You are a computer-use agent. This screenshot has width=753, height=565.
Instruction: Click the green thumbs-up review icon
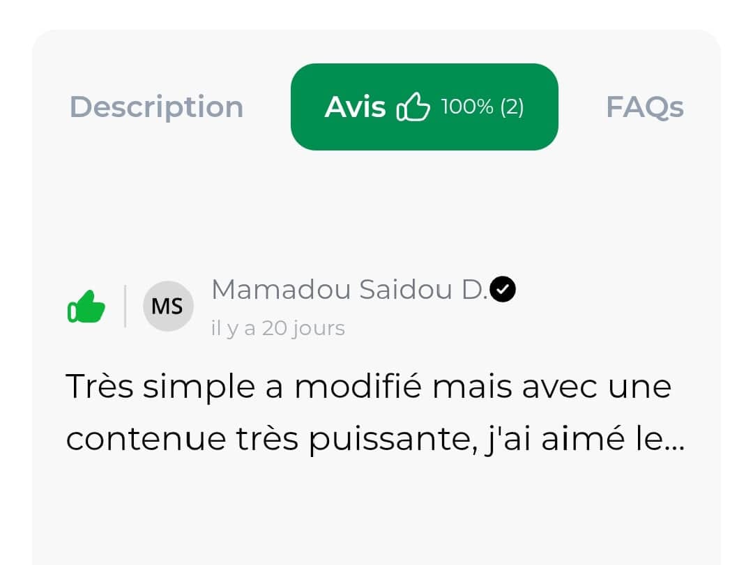tap(86, 307)
